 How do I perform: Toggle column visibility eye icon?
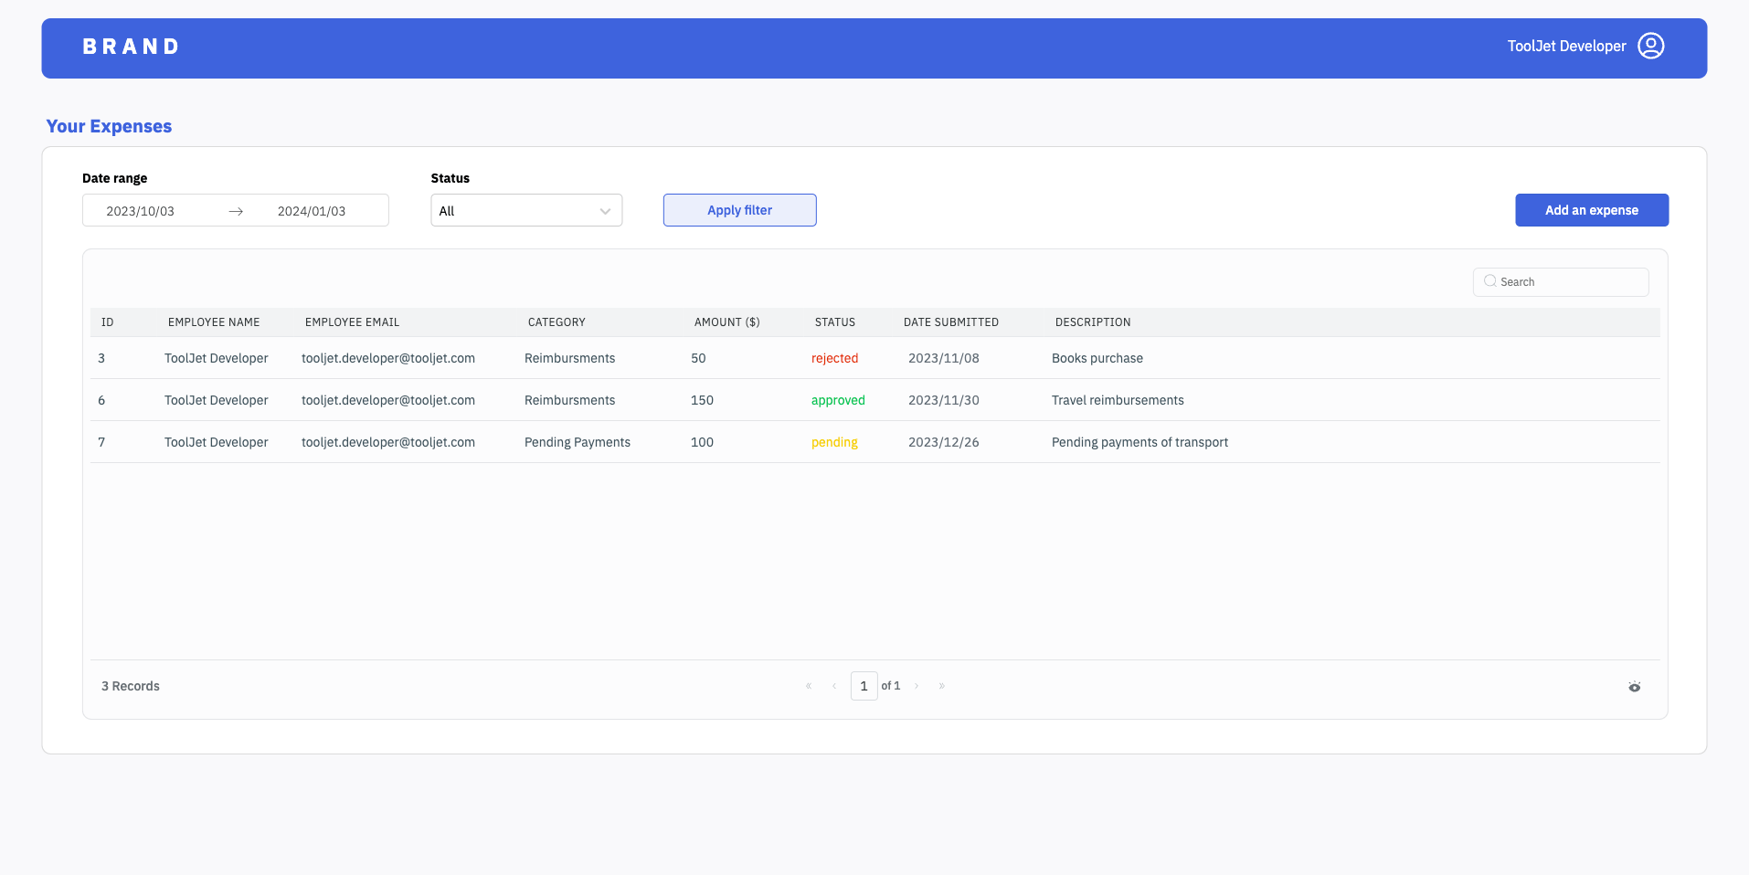(x=1634, y=687)
